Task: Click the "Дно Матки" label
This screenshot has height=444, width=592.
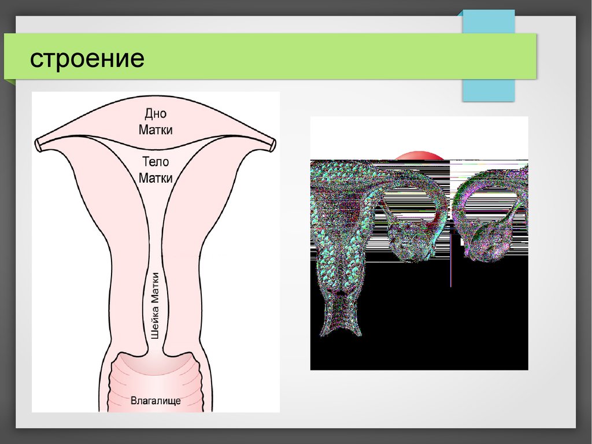Action: pyautogui.click(x=156, y=121)
